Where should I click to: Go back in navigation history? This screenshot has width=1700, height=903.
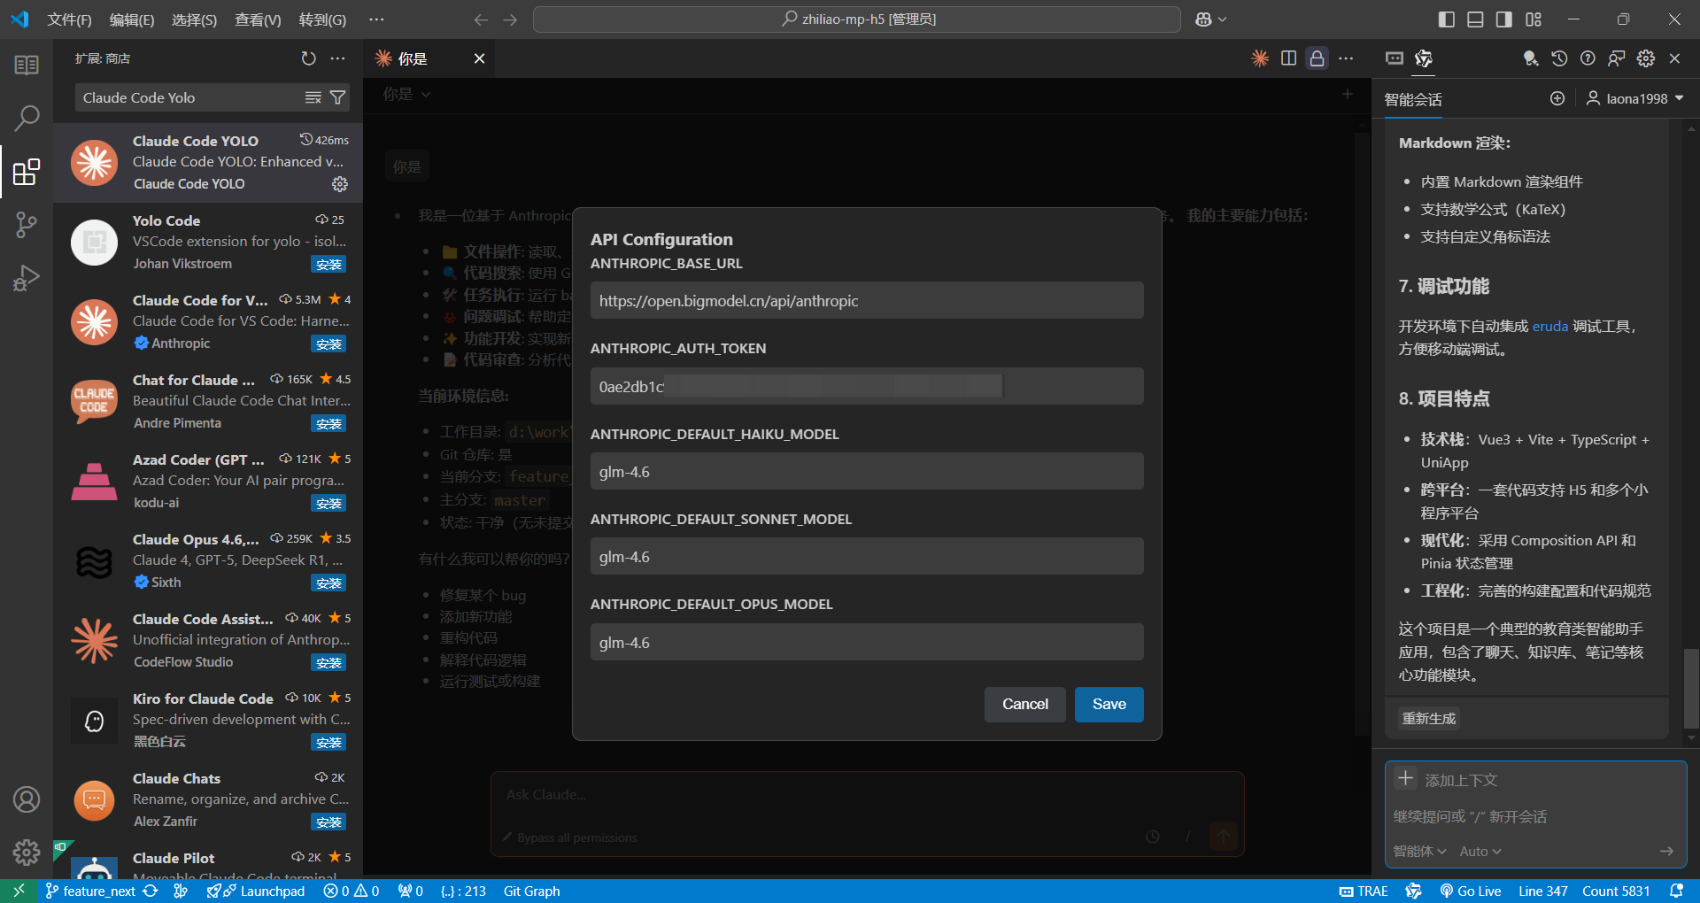[481, 19]
